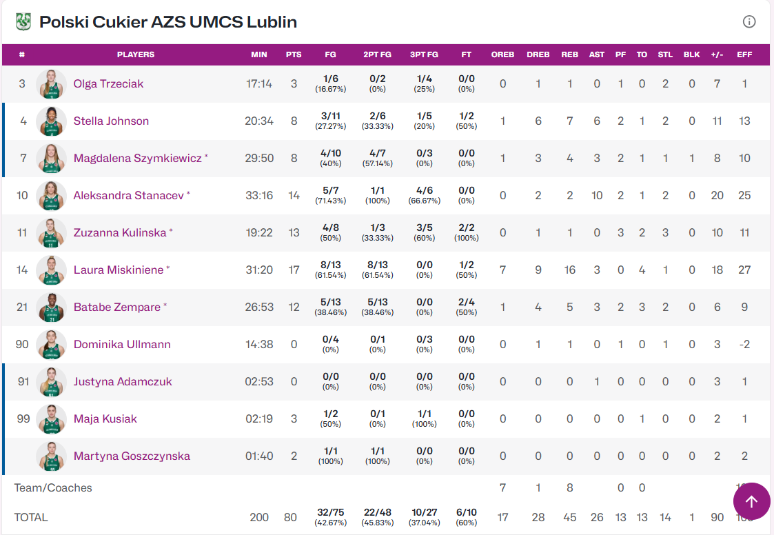Click the PF column header
The height and width of the screenshot is (535, 774).
[x=620, y=54]
